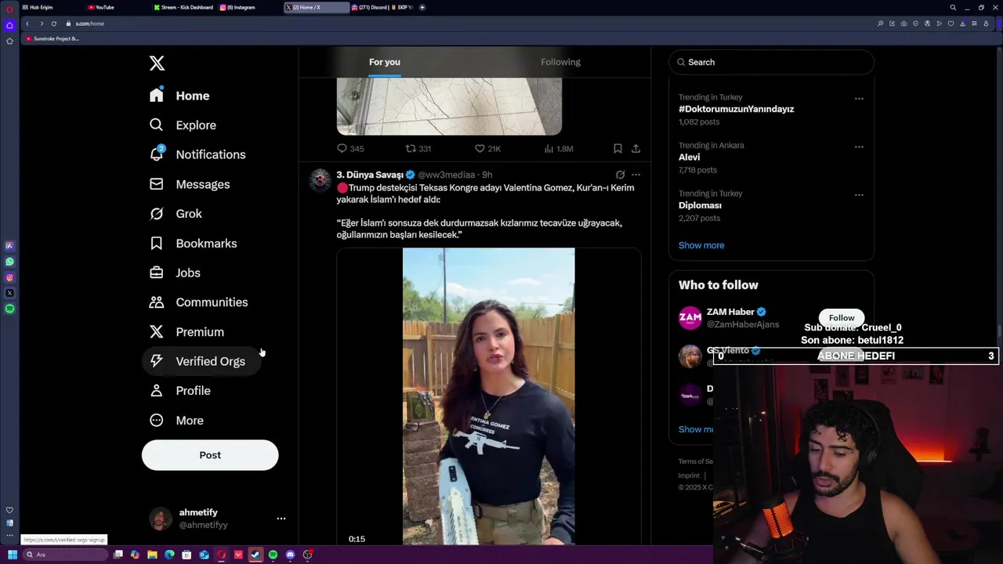Switch to For you tab

click(x=385, y=62)
